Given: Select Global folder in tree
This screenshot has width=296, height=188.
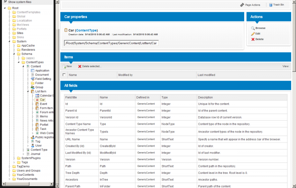Looking at the screenshot, I should [21, 16].
